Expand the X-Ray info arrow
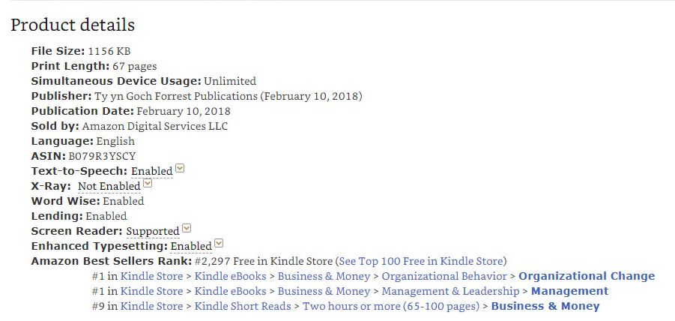 click(148, 184)
